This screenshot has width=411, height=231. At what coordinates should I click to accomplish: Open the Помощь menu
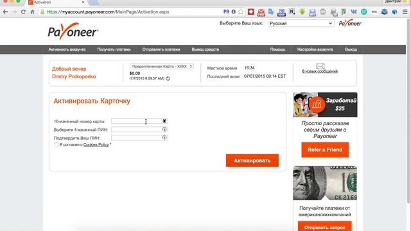click(x=278, y=49)
